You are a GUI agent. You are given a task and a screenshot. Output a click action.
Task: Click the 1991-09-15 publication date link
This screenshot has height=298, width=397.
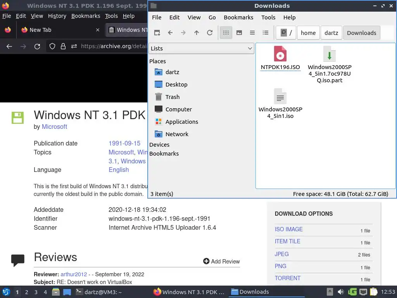124,144
